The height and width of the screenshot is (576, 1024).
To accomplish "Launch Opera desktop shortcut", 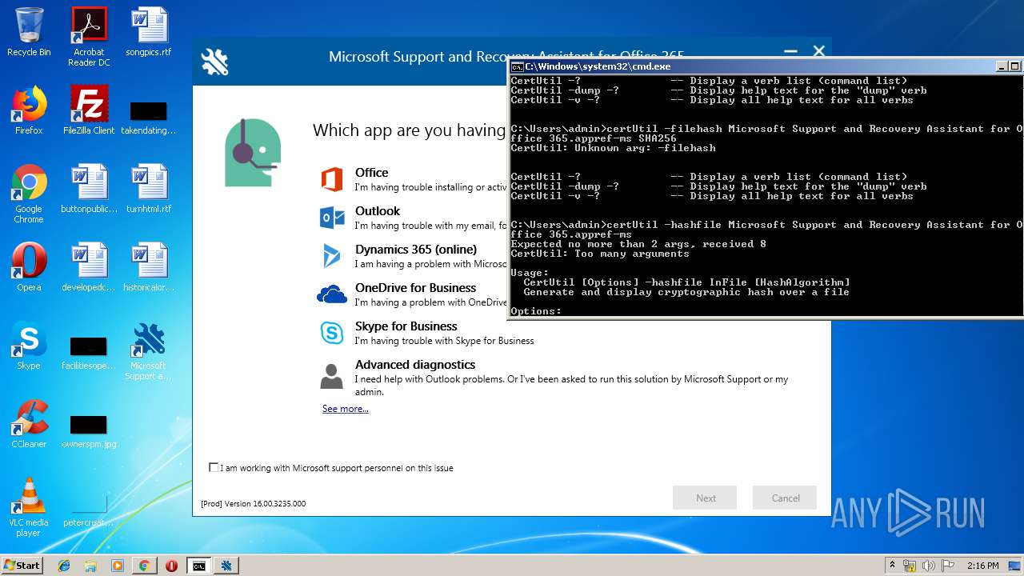I will click(29, 267).
